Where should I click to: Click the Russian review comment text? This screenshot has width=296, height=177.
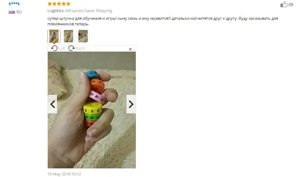tap(162, 21)
